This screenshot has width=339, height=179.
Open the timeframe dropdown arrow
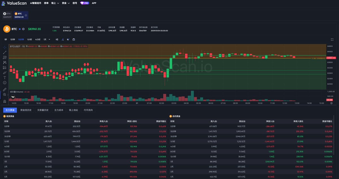(49, 40)
